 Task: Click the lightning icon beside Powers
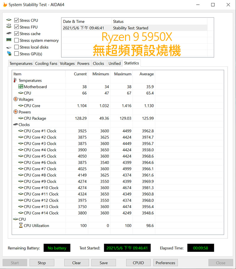click(x=16, y=112)
